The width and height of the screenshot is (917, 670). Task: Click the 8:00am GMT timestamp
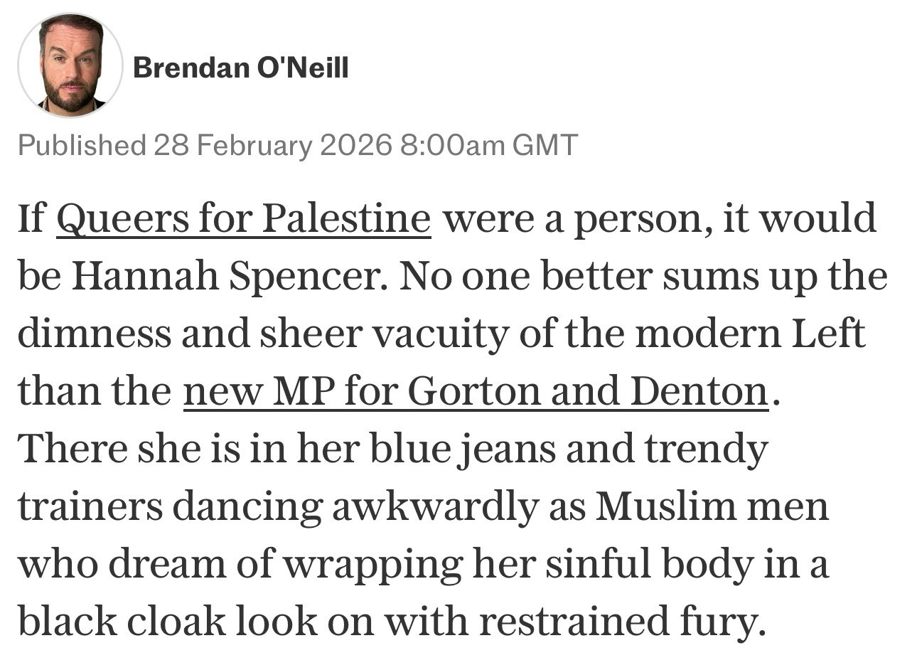click(489, 145)
